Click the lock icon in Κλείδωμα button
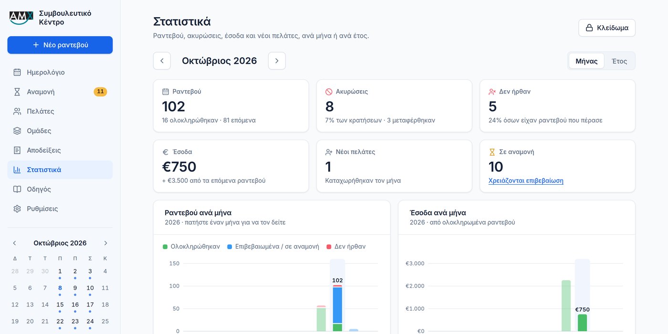Image resolution: width=668 pixels, height=334 pixels. coord(589,28)
